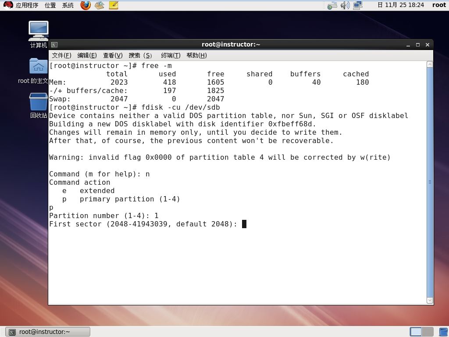The height and width of the screenshot is (337, 449).
Task: Switch to the first workspace in the switcher
Action: [416, 332]
